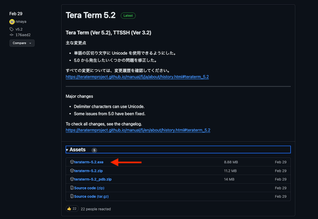Click the package icon beside teraterm-5.2.exe
The width and height of the screenshot is (318, 219).
tap(72, 162)
